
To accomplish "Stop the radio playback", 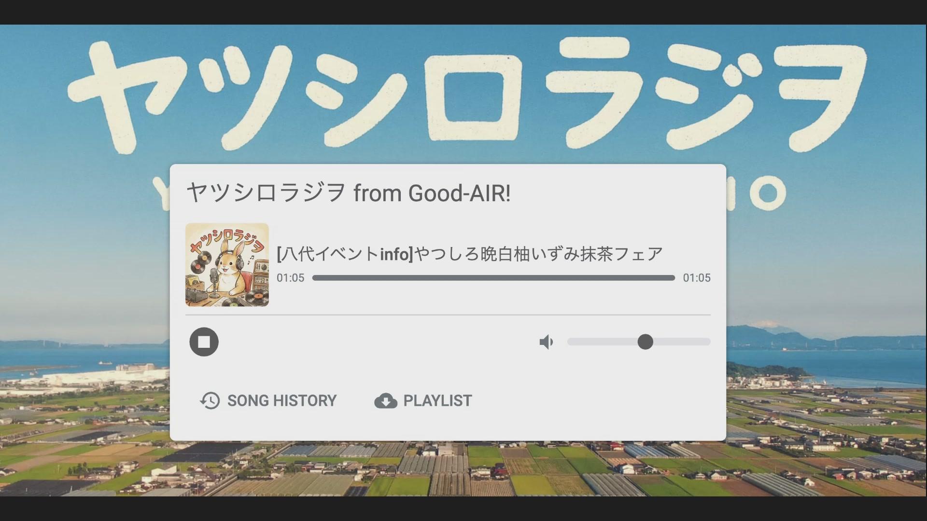I will pos(204,342).
